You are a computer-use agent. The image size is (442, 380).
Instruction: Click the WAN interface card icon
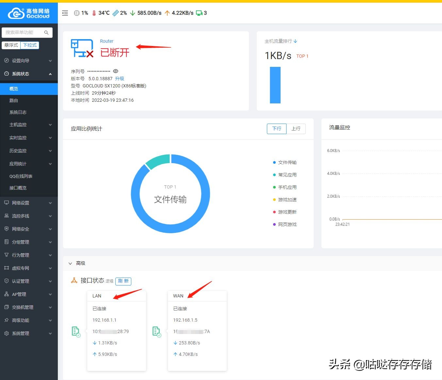click(157, 331)
